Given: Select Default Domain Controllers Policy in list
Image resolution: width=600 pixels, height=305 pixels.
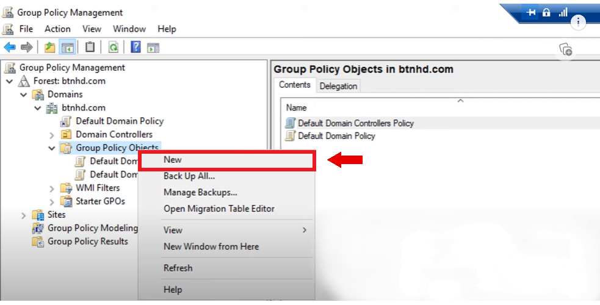Looking at the screenshot, I should coord(356,123).
